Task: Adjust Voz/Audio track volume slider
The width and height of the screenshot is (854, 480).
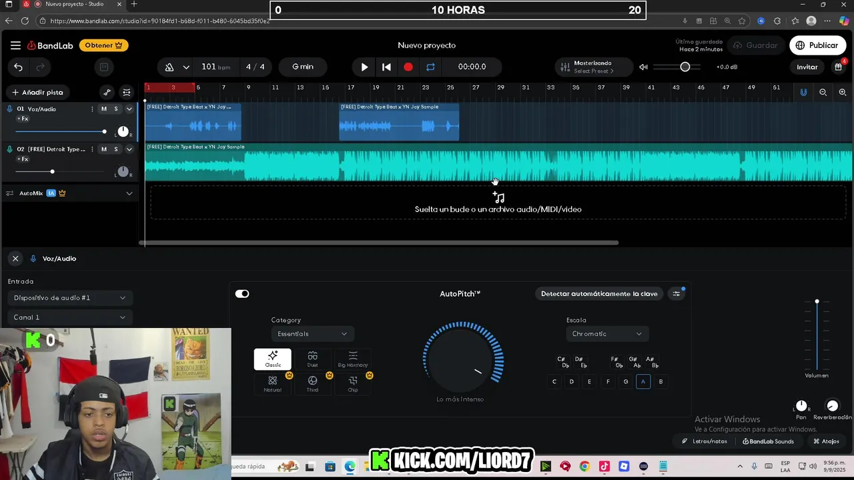Action: tap(61, 131)
